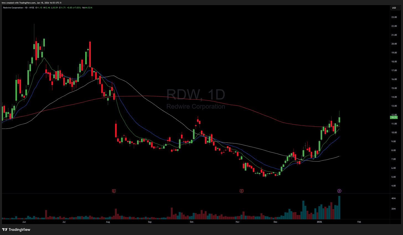This screenshot has height=235, width=403.
Task: Click the 20M volume axis label
Action: point(393,209)
